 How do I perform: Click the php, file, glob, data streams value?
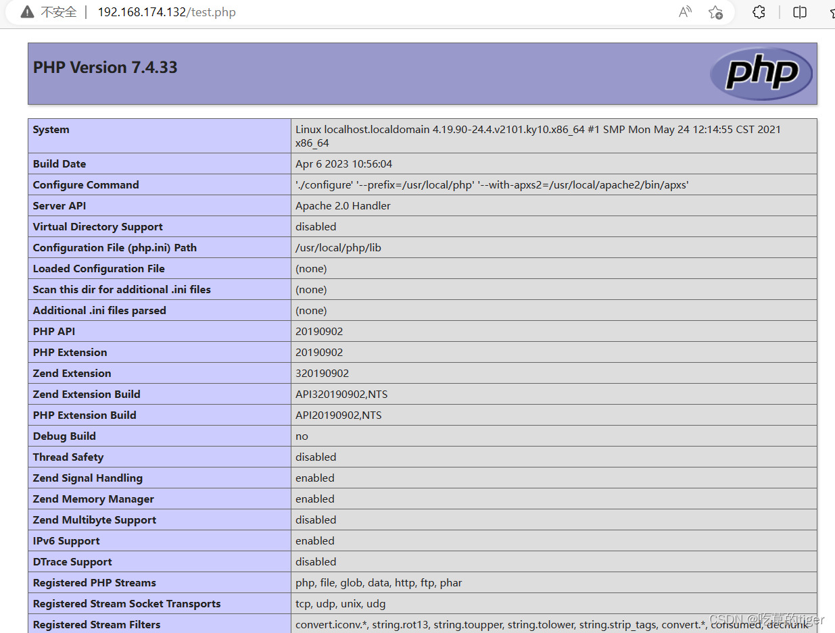[379, 582]
